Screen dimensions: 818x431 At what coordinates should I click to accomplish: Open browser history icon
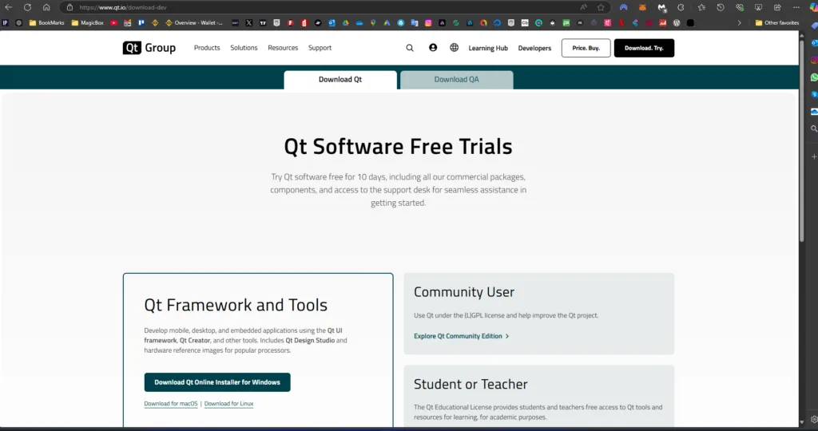coord(721,7)
